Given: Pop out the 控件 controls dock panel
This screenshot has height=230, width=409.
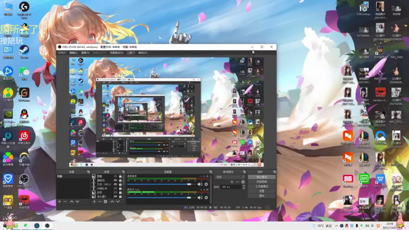Looking at the screenshot, I should pos(275,172).
